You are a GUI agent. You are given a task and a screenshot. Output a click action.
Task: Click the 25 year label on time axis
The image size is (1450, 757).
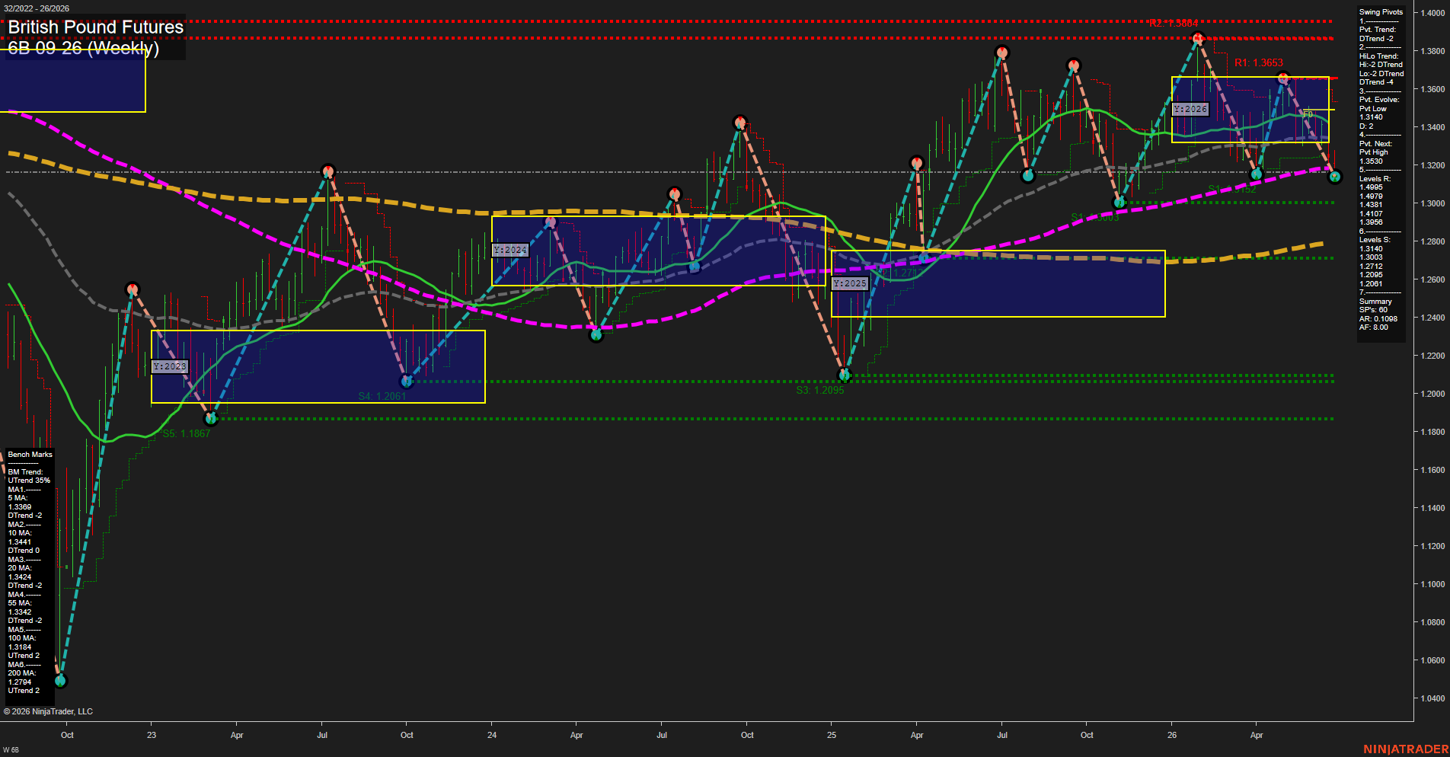pyautogui.click(x=832, y=735)
